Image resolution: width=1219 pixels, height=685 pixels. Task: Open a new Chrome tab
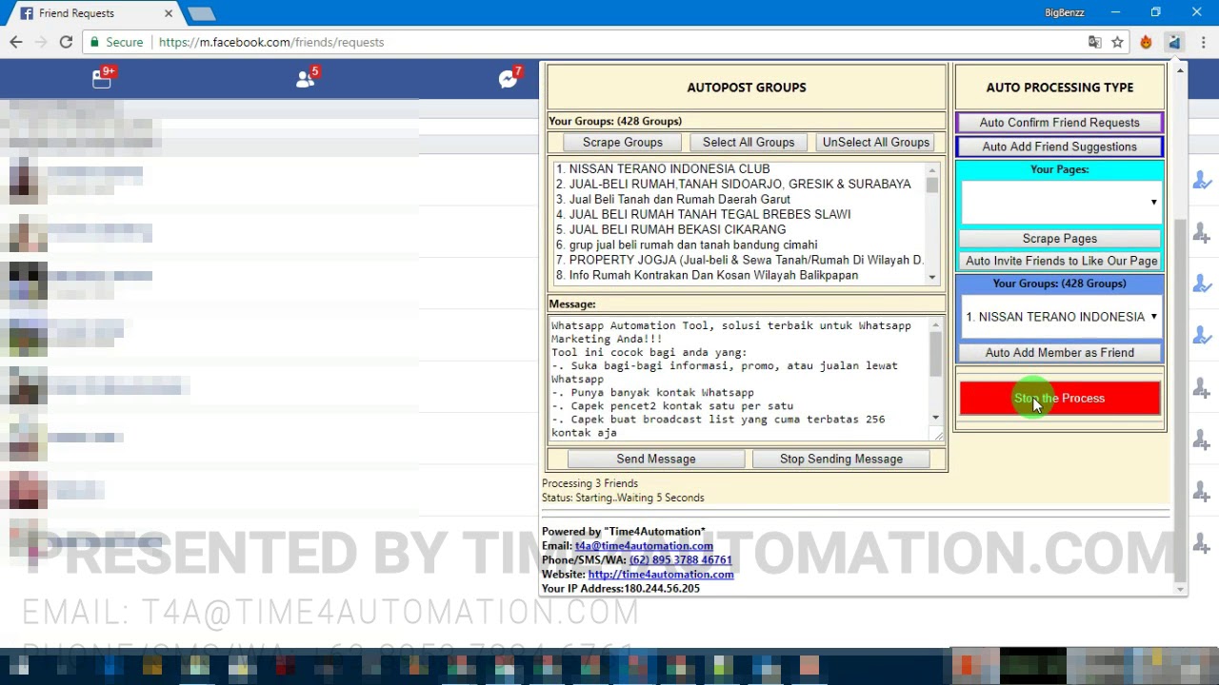[x=201, y=13]
